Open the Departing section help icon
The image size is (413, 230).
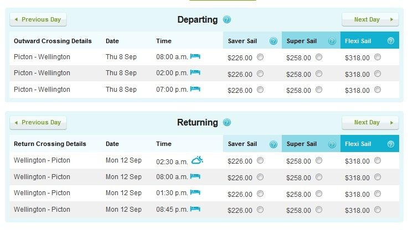(227, 19)
